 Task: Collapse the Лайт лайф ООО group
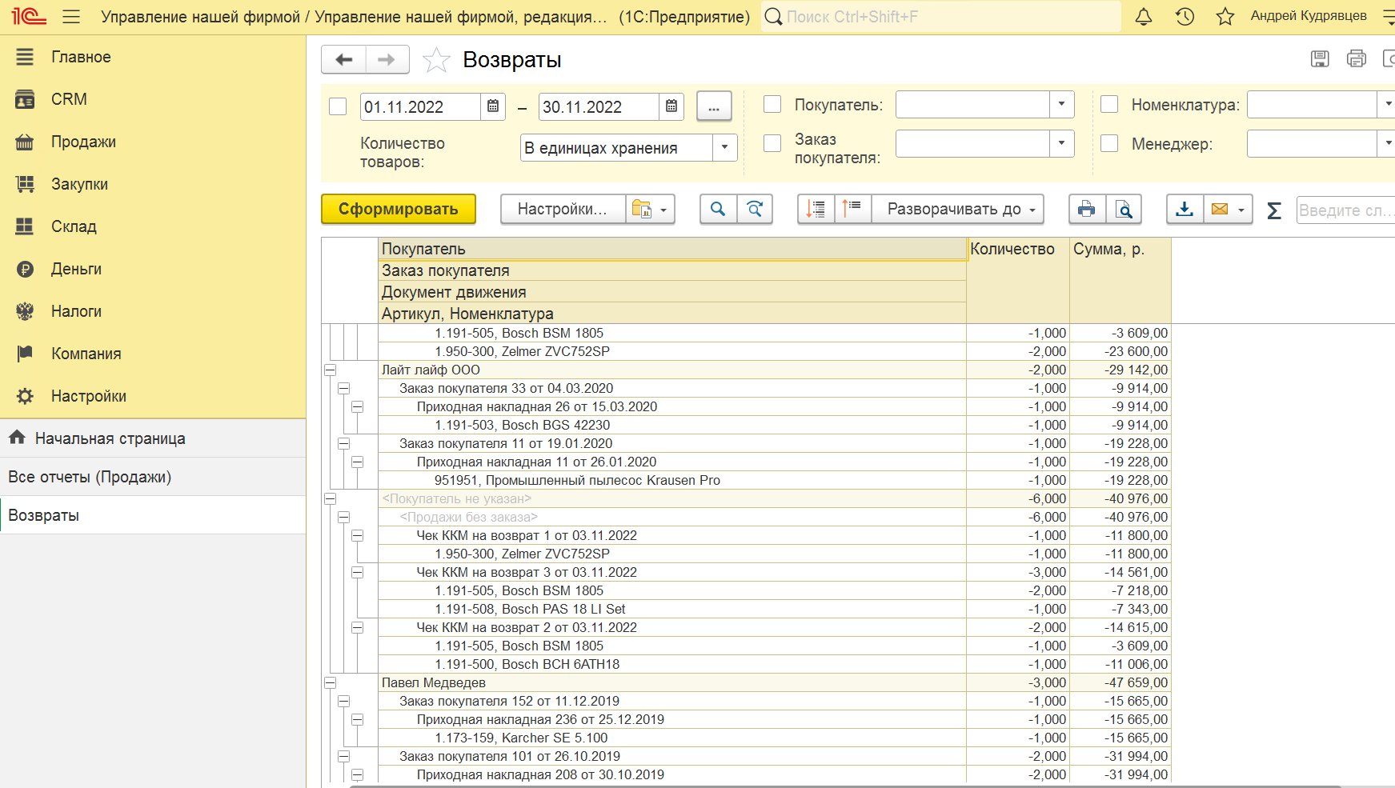(x=330, y=370)
